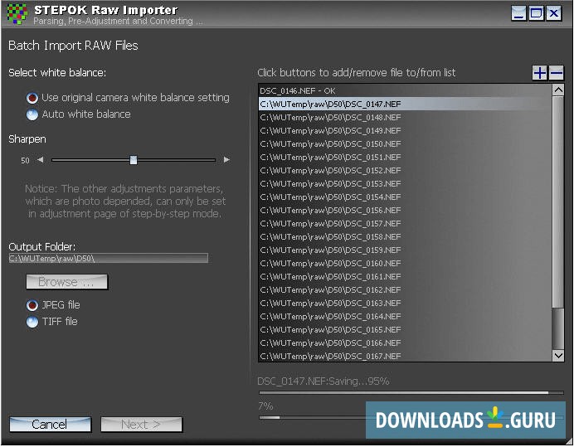The height and width of the screenshot is (447, 574).
Task: Click the Sharpen slider thumb
Action: pos(134,160)
